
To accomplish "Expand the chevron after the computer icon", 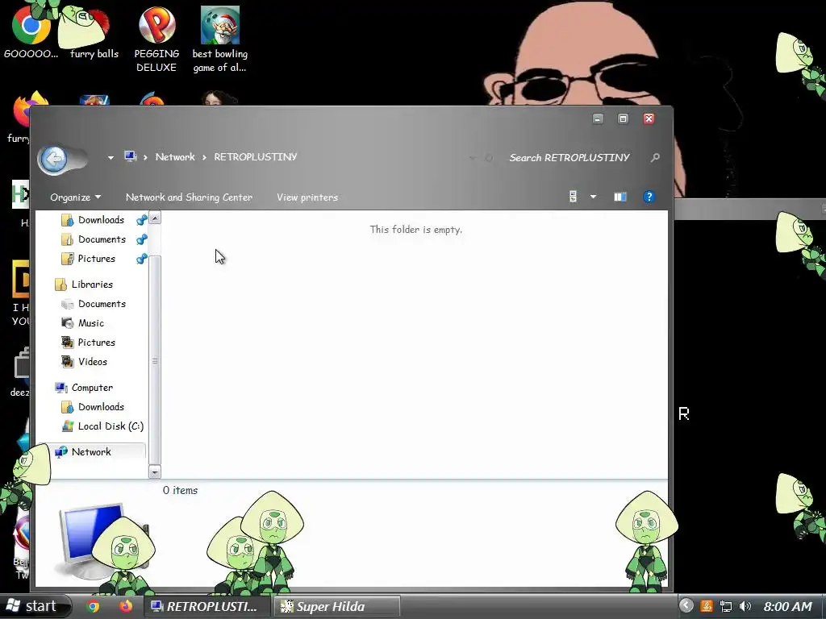I will (145, 157).
